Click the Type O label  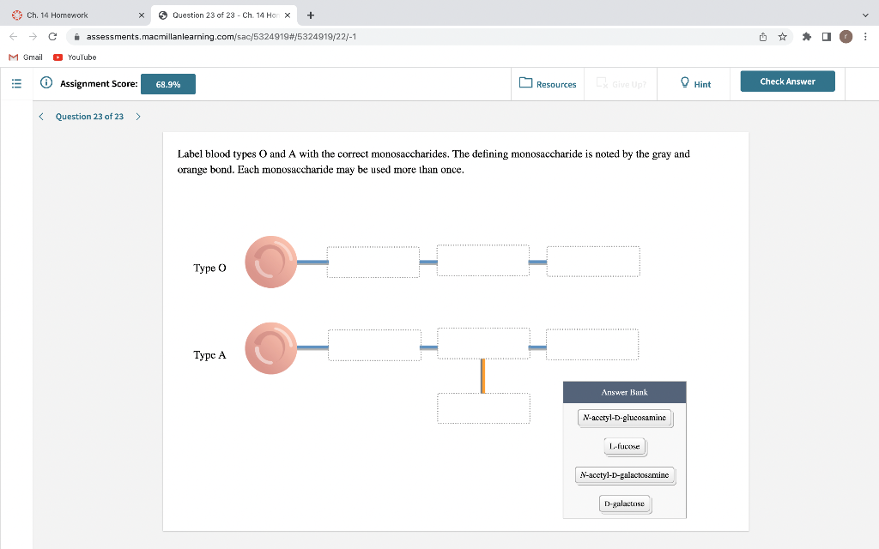tap(209, 268)
